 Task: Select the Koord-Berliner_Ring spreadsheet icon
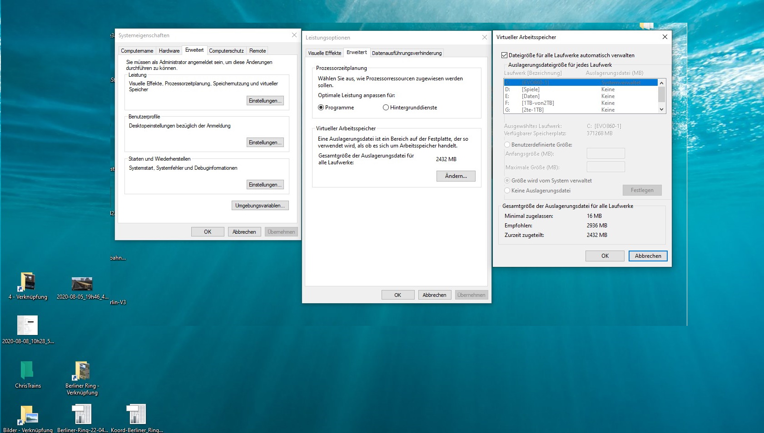136,415
